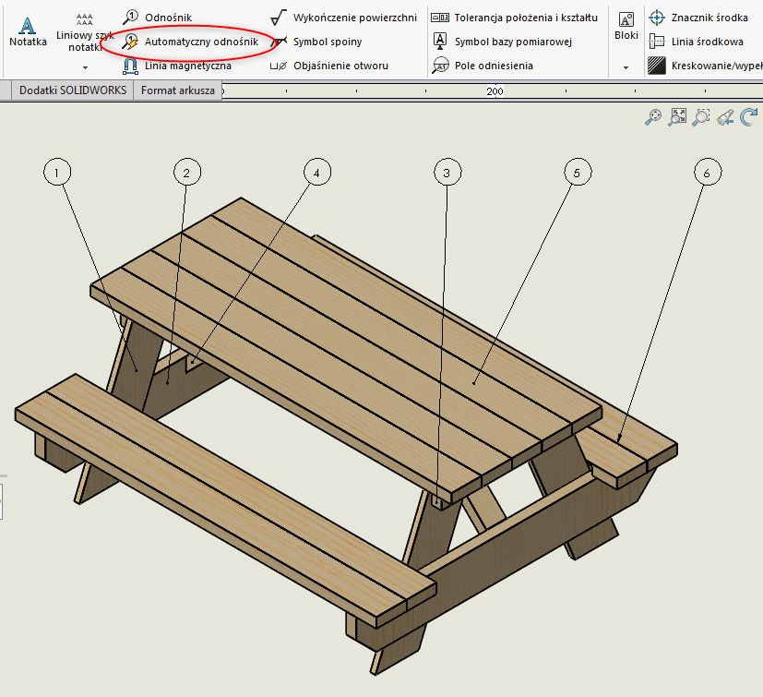Activate the zoom to area tool
Viewport: 763px width, 697px height.
point(702,117)
